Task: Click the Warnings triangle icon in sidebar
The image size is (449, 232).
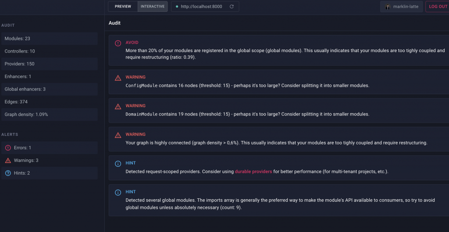Action: pyautogui.click(x=8, y=161)
